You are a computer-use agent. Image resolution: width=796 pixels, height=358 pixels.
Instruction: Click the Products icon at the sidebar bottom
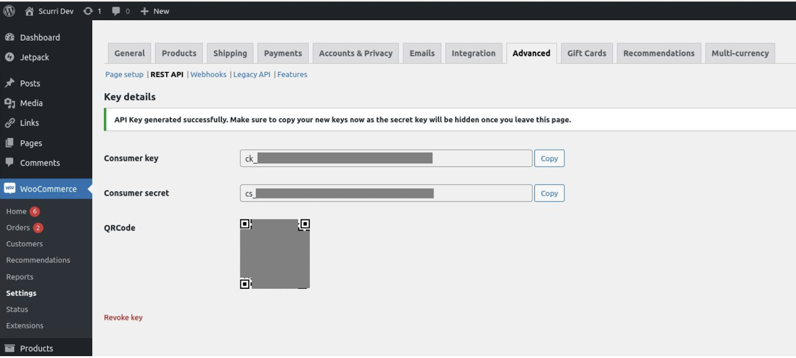point(9,348)
